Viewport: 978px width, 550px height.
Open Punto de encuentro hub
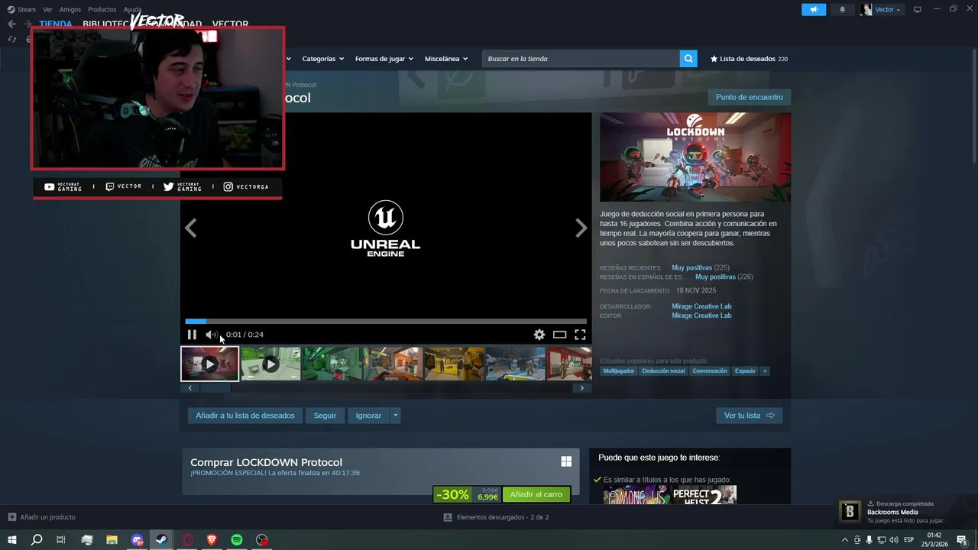tap(750, 98)
